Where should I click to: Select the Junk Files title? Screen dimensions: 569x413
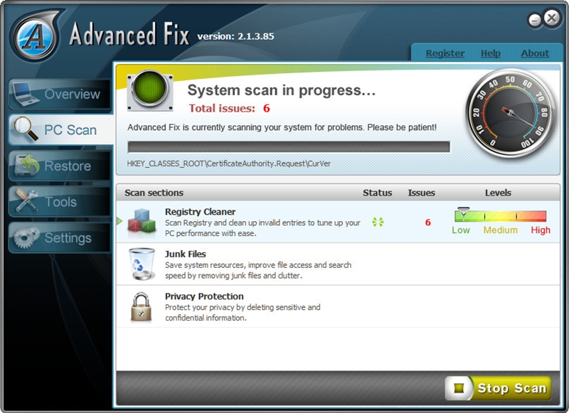point(185,254)
